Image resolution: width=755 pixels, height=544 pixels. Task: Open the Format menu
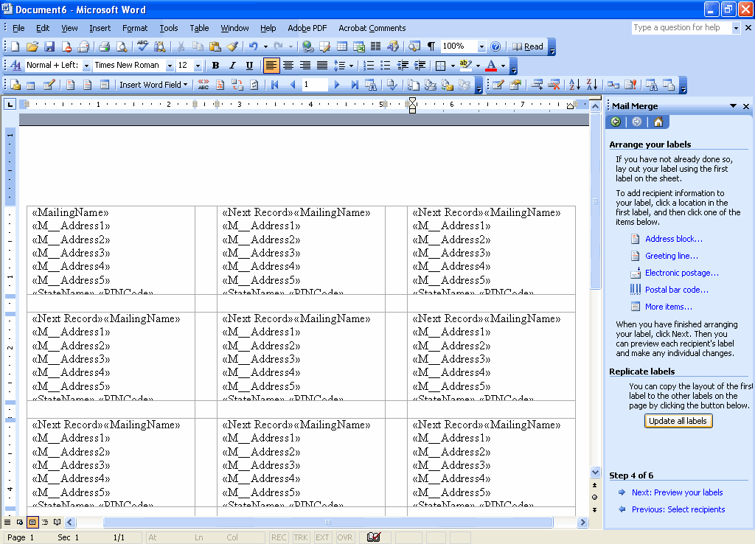135,28
